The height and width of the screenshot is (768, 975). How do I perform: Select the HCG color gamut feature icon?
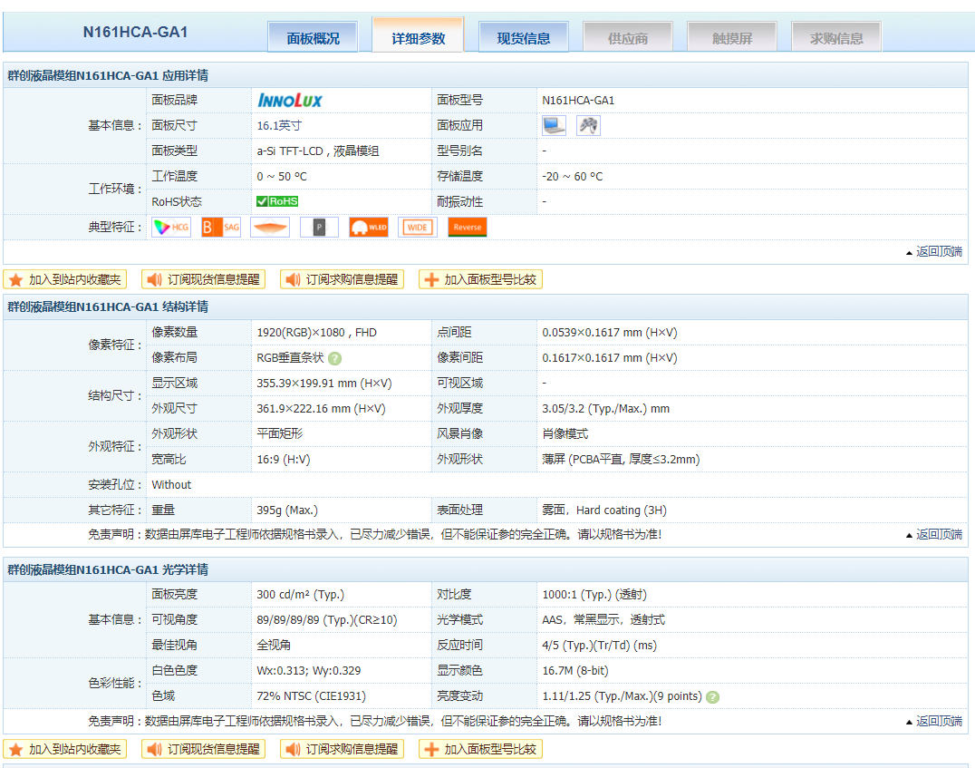pos(170,227)
